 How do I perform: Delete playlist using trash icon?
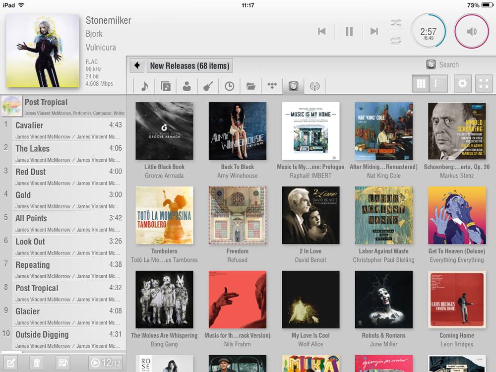click(37, 363)
